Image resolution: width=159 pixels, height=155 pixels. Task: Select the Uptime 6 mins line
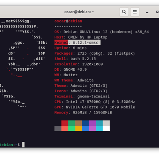[70, 48]
